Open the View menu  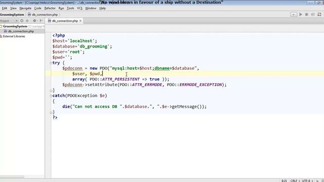(14, 8)
